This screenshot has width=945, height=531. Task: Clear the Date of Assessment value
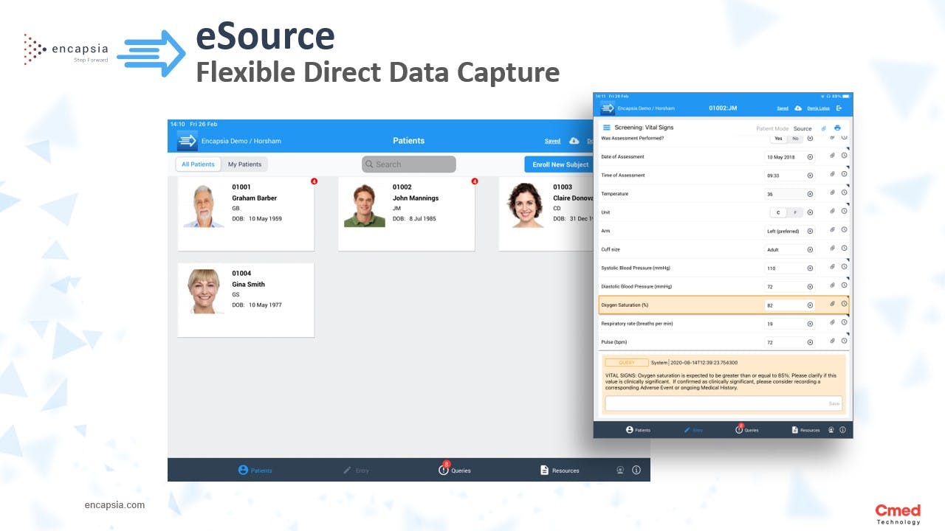click(810, 157)
